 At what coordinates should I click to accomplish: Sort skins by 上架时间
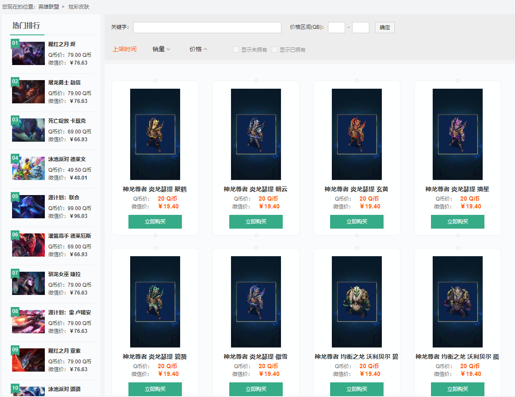[125, 49]
